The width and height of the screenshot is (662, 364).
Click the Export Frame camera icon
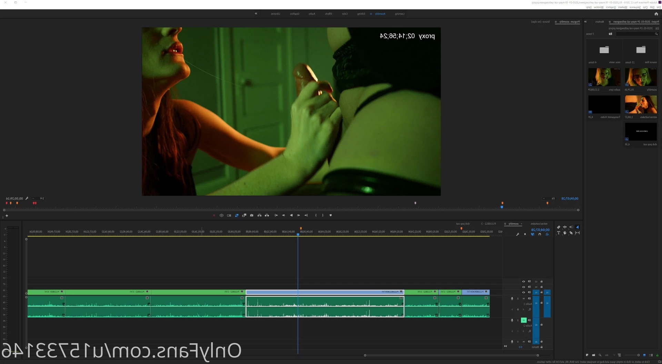(252, 215)
